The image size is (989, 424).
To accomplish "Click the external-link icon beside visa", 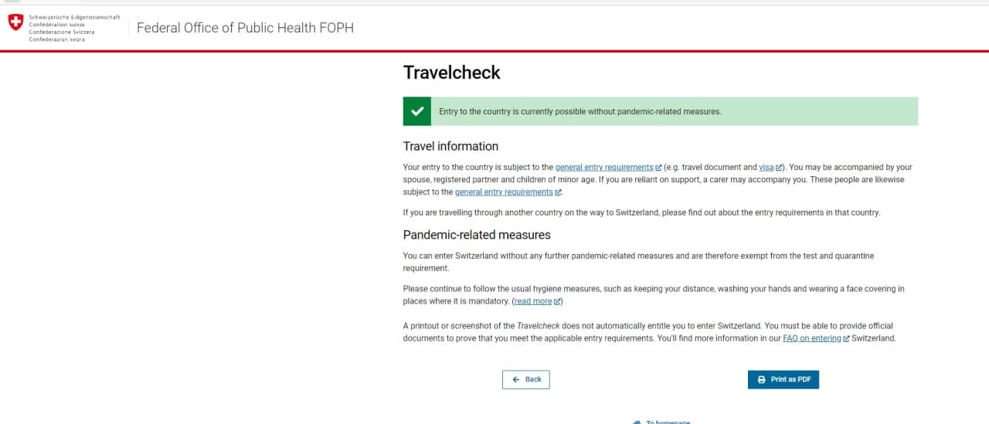I will coord(780,168).
